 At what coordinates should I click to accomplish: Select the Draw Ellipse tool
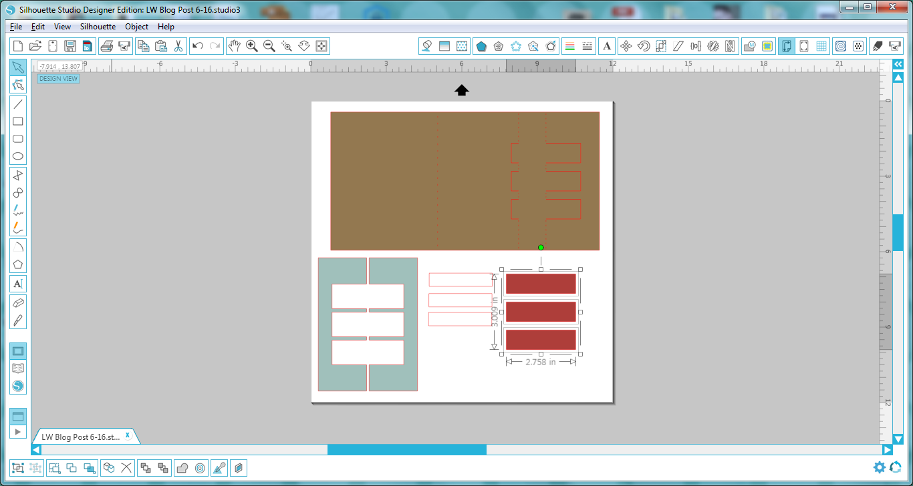(18, 156)
